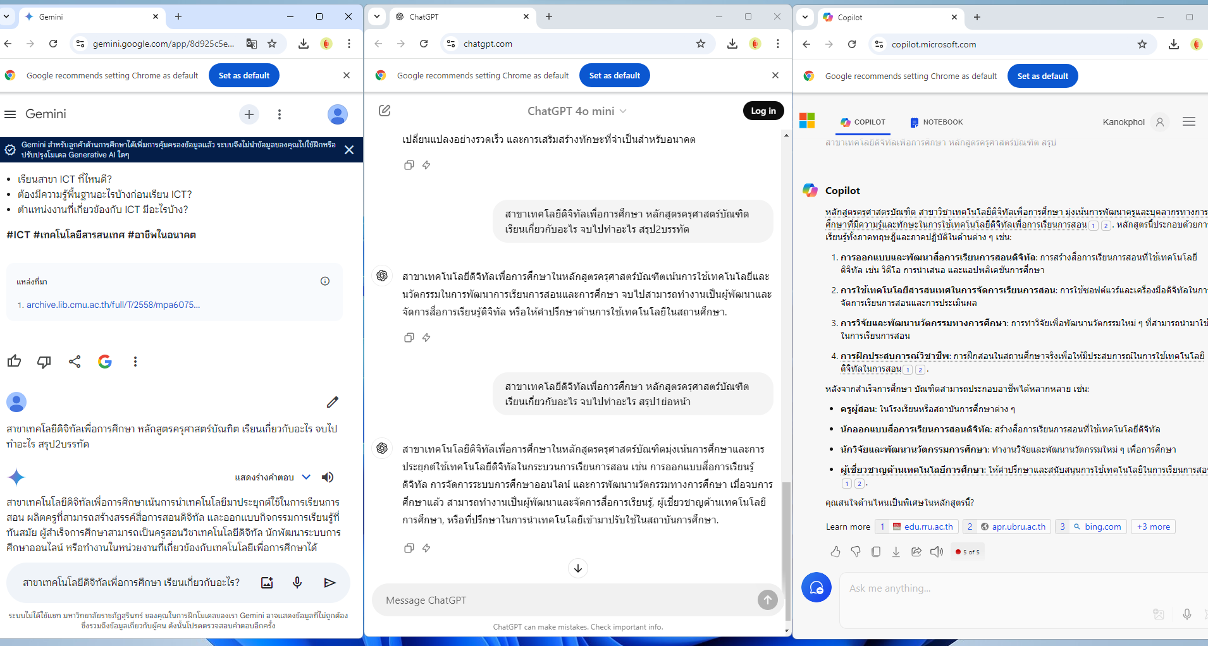Click the share icon under Gemini response
The image size is (1208, 646).
coord(75,362)
